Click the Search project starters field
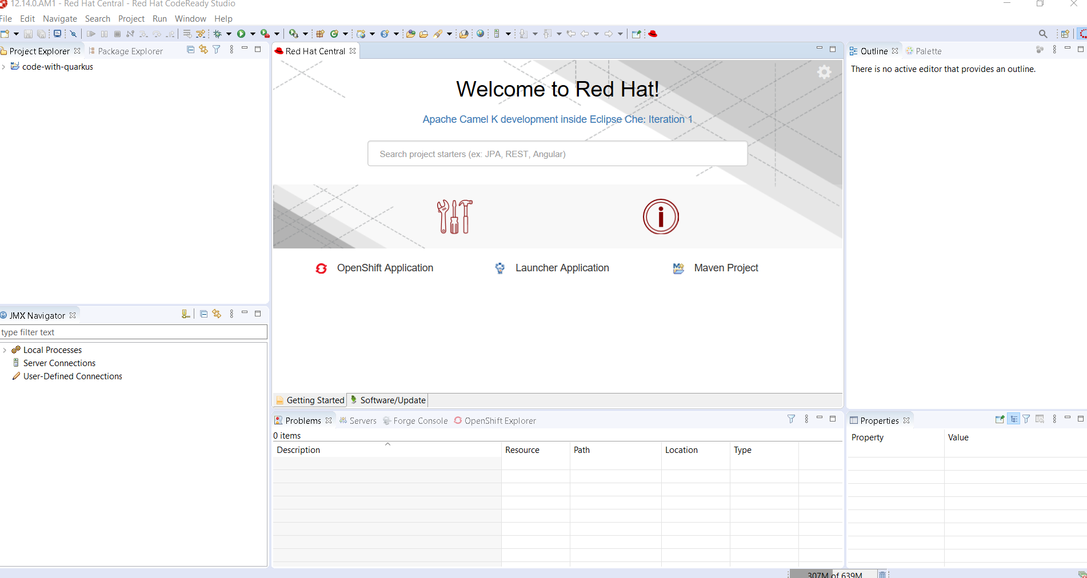This screenshot has height=578, width=1087. click(x=557, y=154)
